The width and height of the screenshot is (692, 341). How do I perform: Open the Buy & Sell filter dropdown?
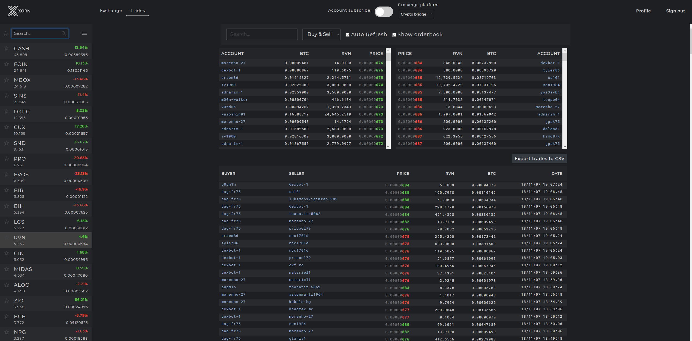pos(321,34)
